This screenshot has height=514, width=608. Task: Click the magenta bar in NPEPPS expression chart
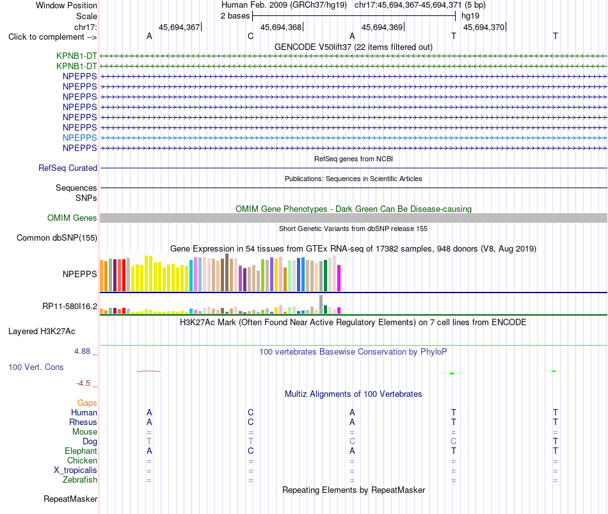339,278
